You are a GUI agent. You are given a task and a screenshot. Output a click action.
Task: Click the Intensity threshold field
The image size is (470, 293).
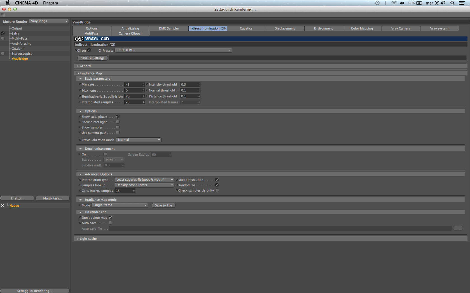[x=189, y=84]
